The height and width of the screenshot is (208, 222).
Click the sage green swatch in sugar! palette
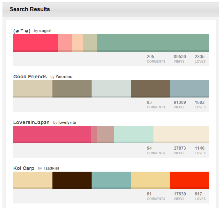click(153, 43)
